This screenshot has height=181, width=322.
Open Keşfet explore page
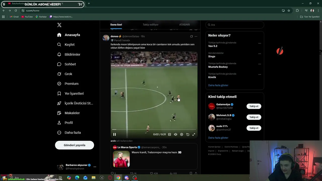[x=66, y=44]
